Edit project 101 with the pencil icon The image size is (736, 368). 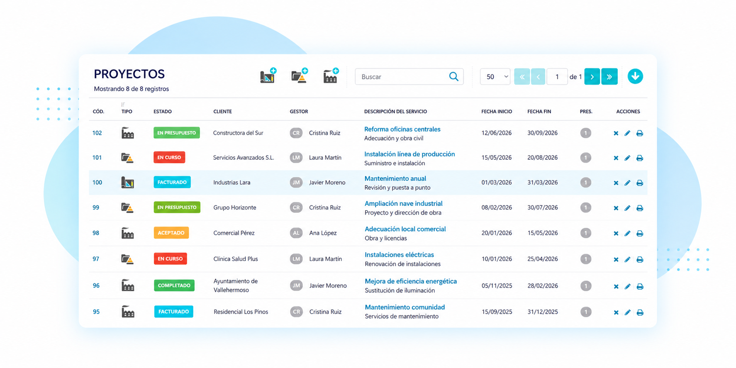click(627, 158)
